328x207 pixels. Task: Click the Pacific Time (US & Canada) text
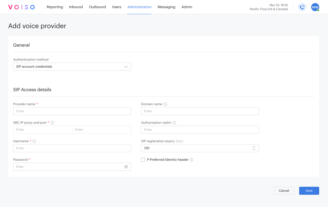click(268, 9)
